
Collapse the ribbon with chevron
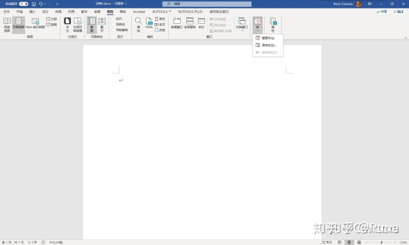pyautogui.click(x=406, y=38)
